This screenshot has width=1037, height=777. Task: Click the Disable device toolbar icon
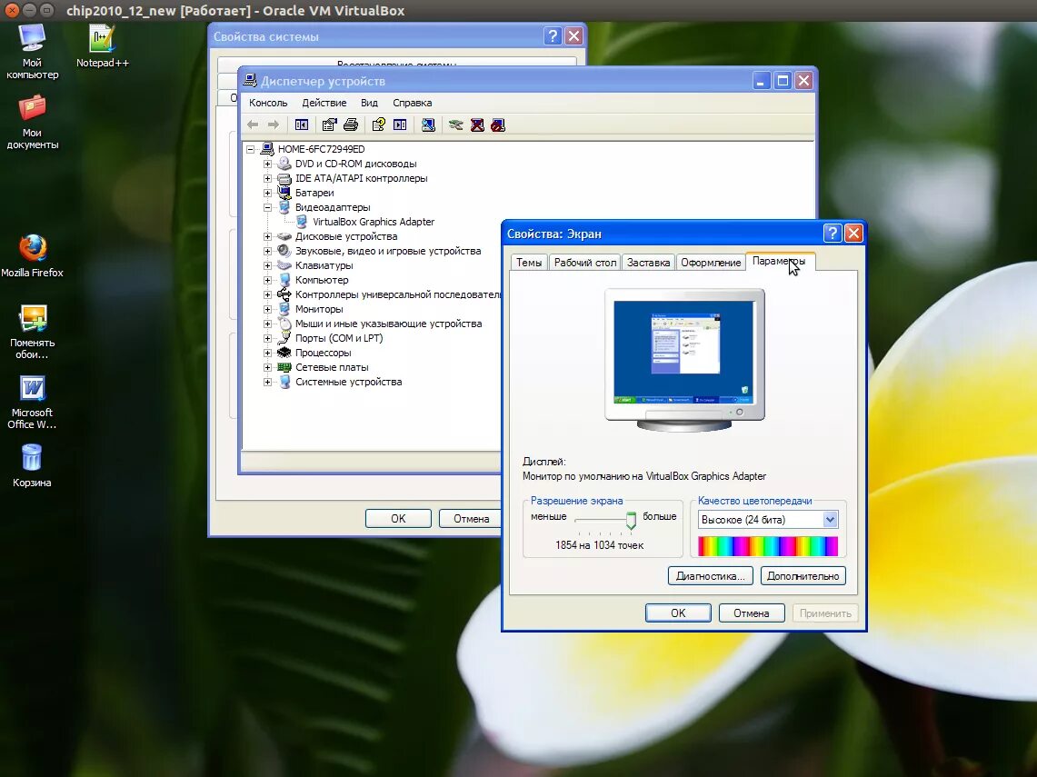pos(498,125)
